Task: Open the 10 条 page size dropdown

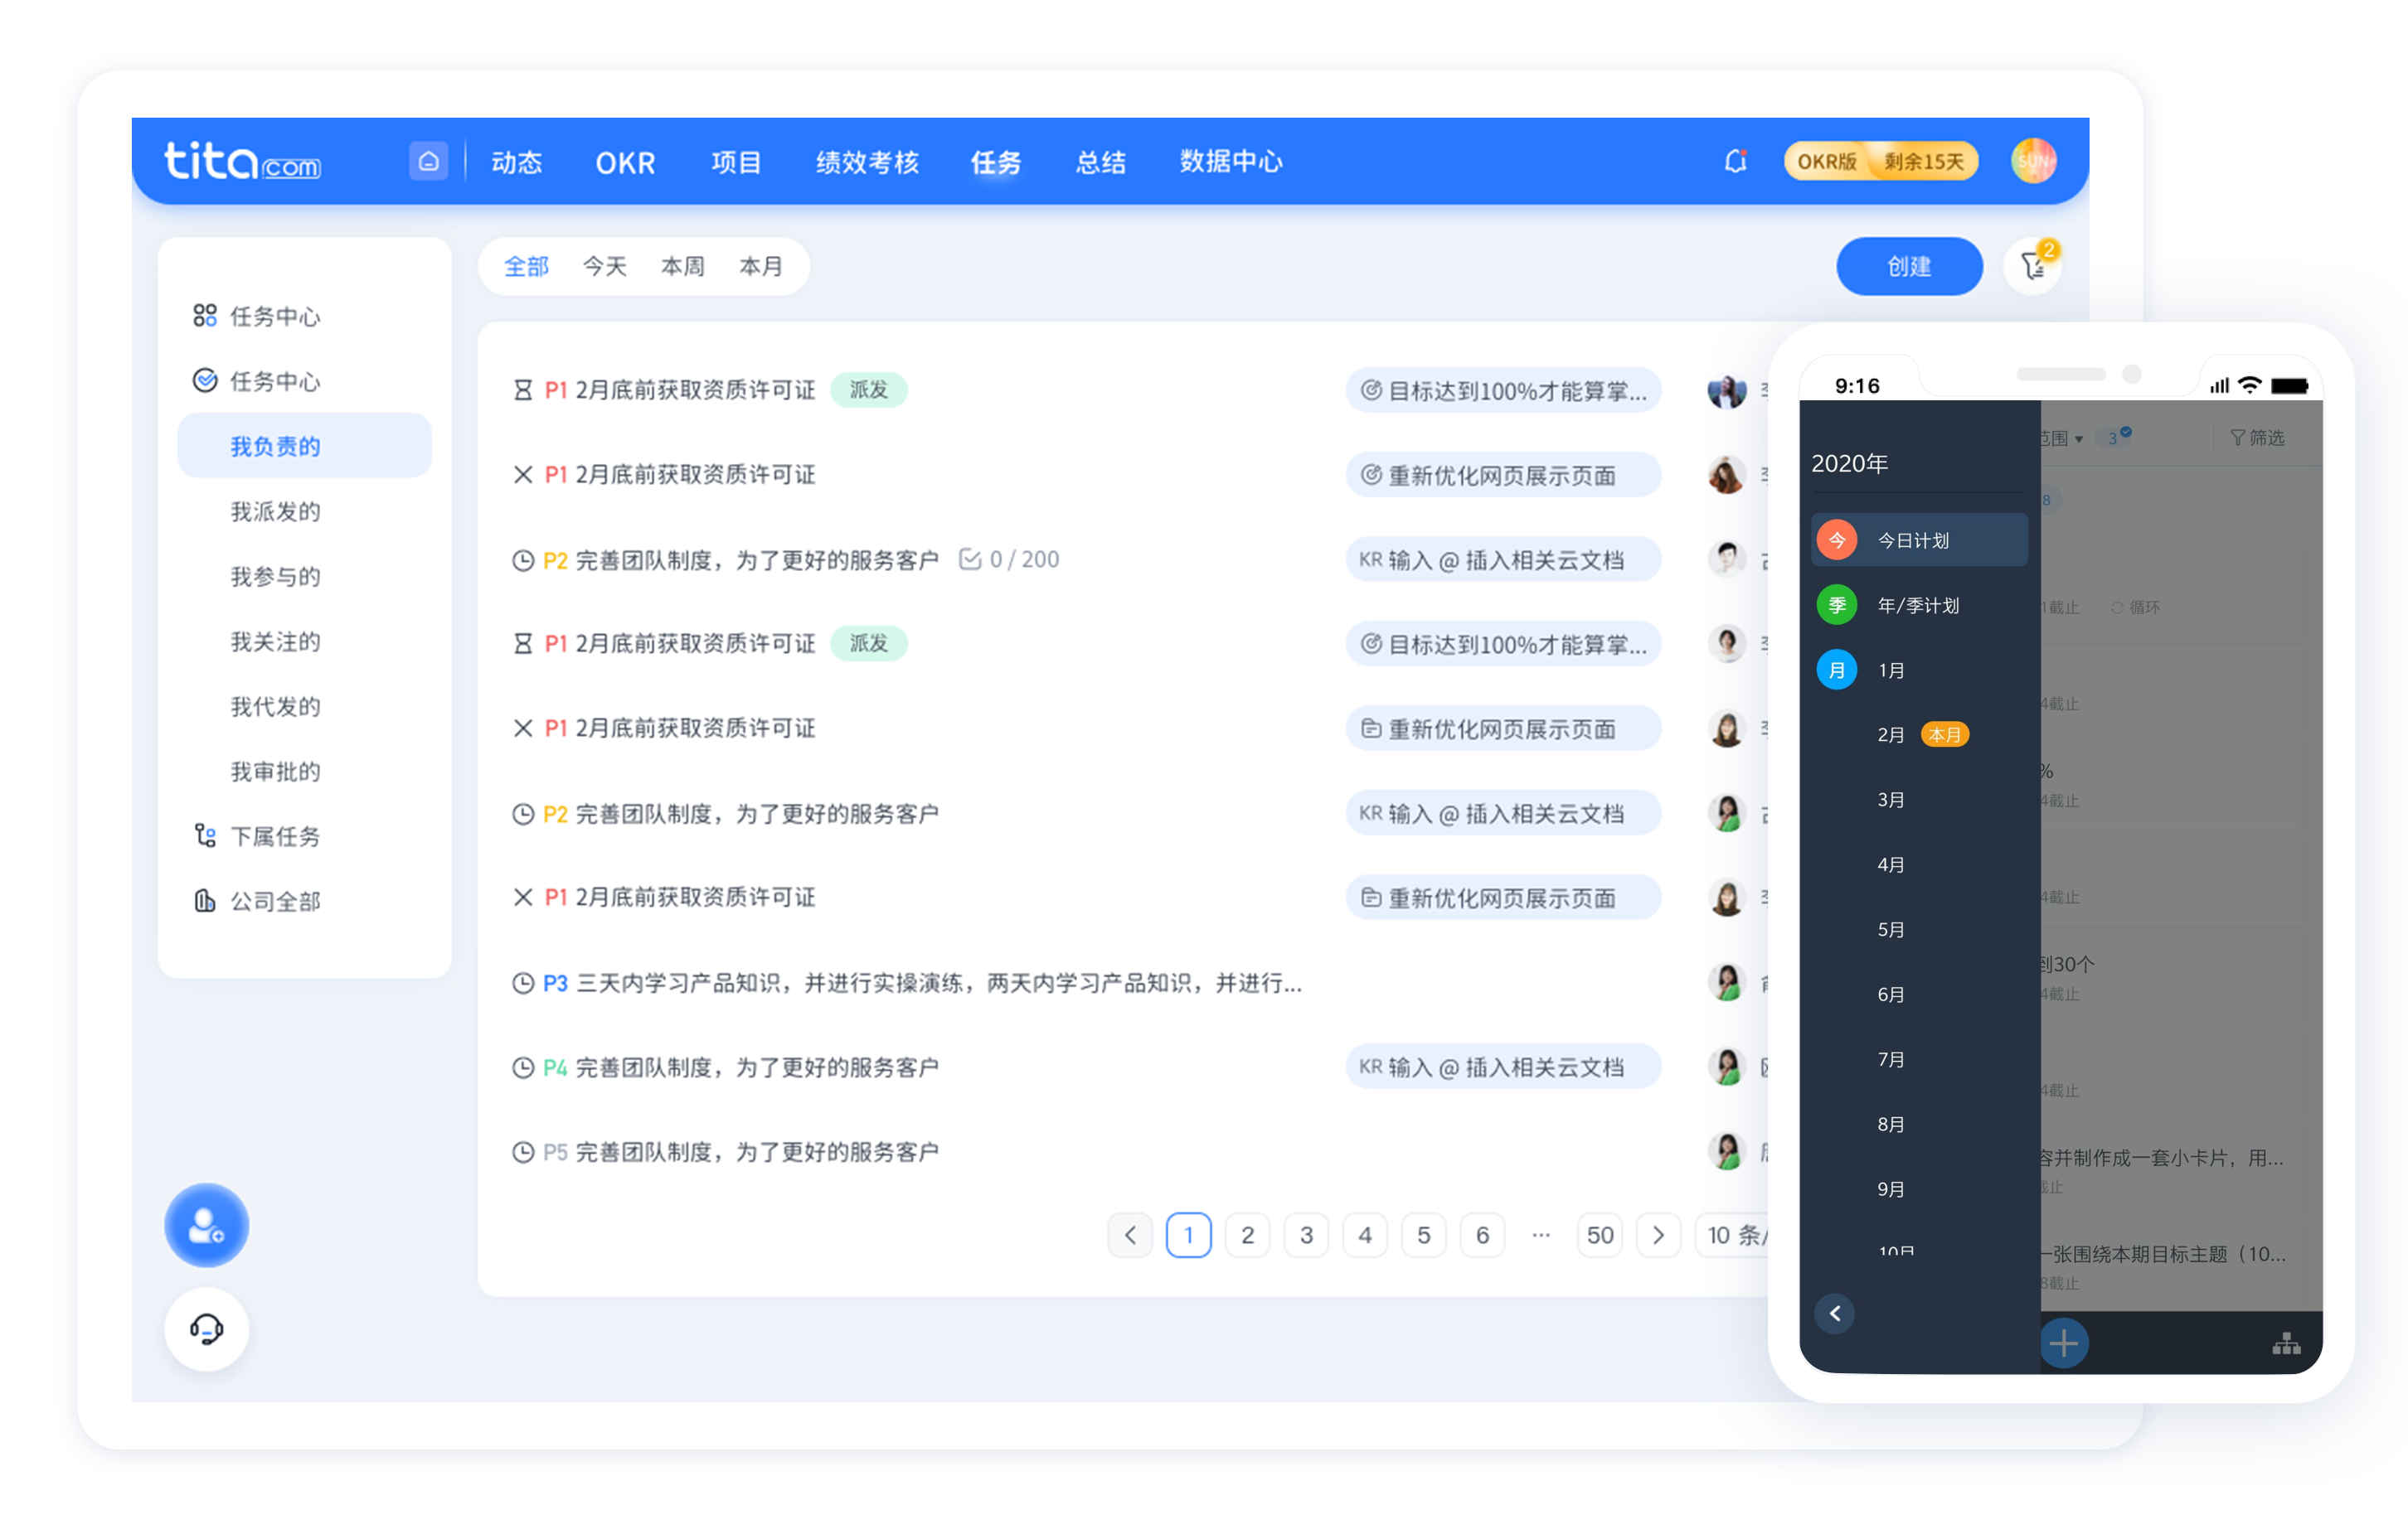Action: 1735,1235
